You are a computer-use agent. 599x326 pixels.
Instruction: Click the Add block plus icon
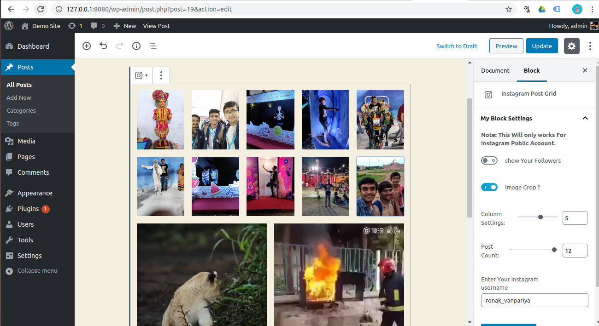coord(87,46)
